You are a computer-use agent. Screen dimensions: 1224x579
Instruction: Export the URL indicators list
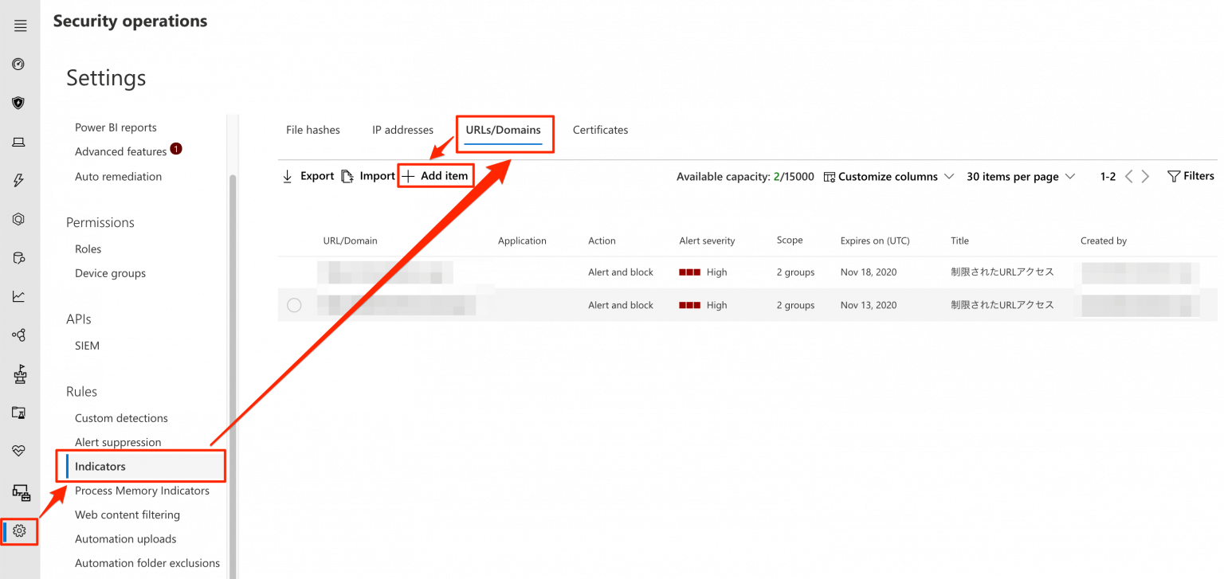pos(308,176)
